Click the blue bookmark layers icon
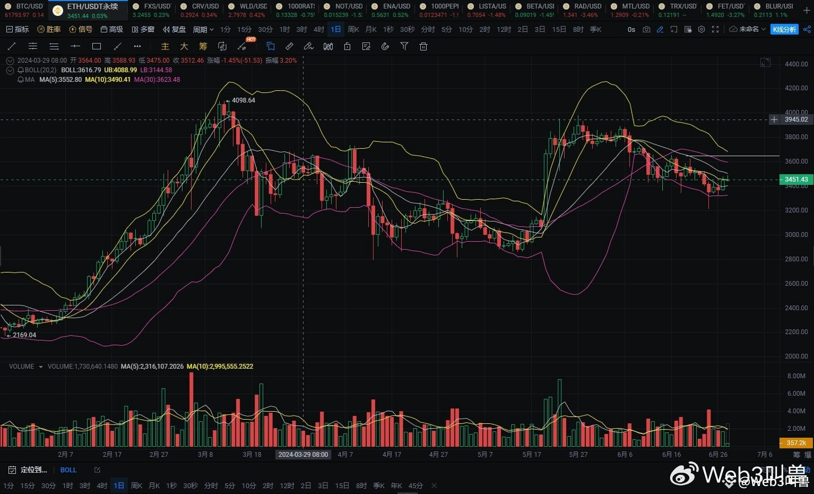 pyautogui.click(x=271, y=47)
